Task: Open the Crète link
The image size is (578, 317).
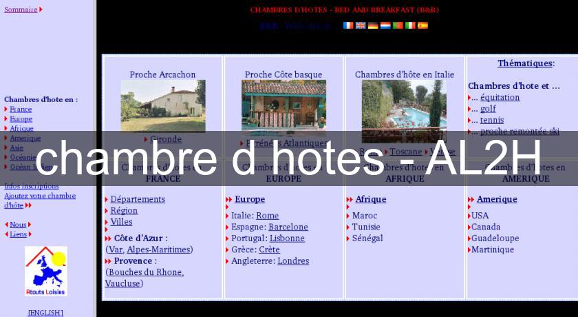Action: (270, 250)
